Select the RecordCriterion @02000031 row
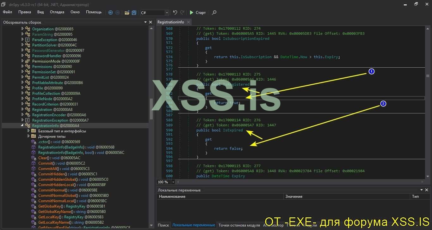This screenshot has width=432, height=230. (x=55, y=104)
